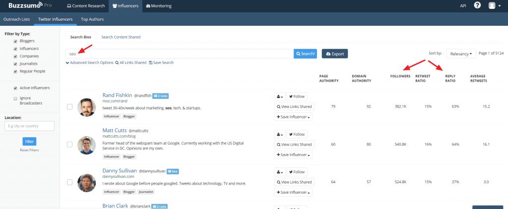Open Brian Clark's 2 Lists badge
508x209 pixels.
click(159, 206)
